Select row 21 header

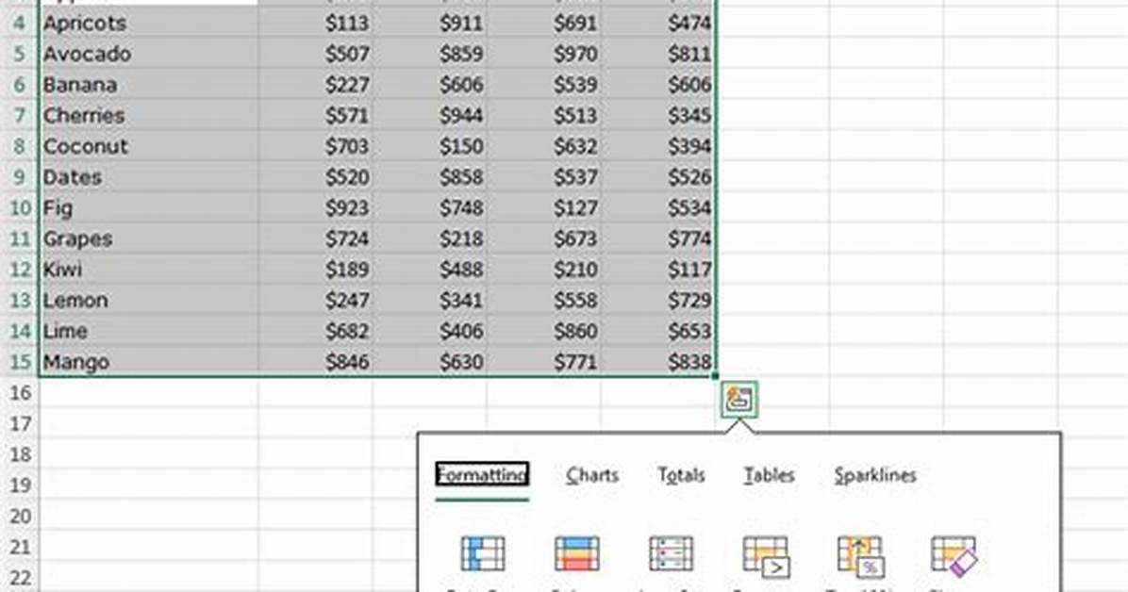pos(20,548)
